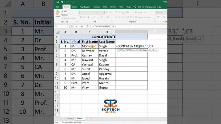Click cell containing Ramveer
Image resolution: width=221 pixels, height=124 pixels.
click(x=90, y=51)
